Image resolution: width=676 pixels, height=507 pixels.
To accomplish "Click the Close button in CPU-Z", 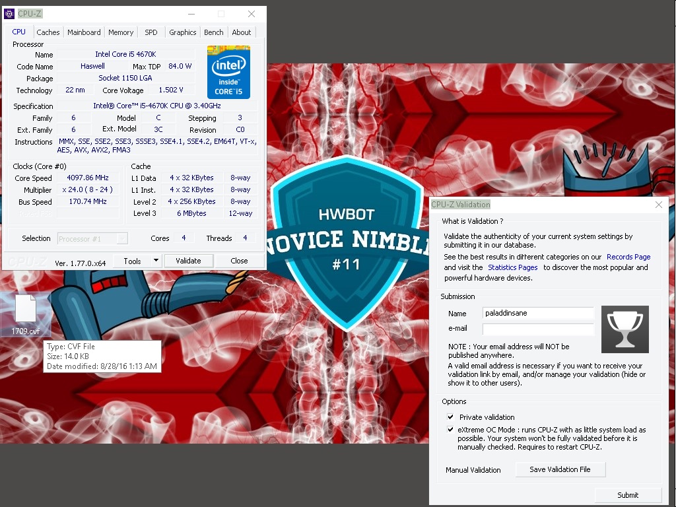I will pos(239,261).
